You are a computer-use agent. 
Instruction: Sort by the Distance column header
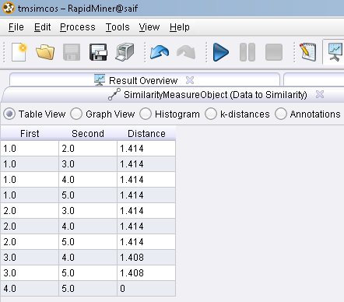pos(146,133)
